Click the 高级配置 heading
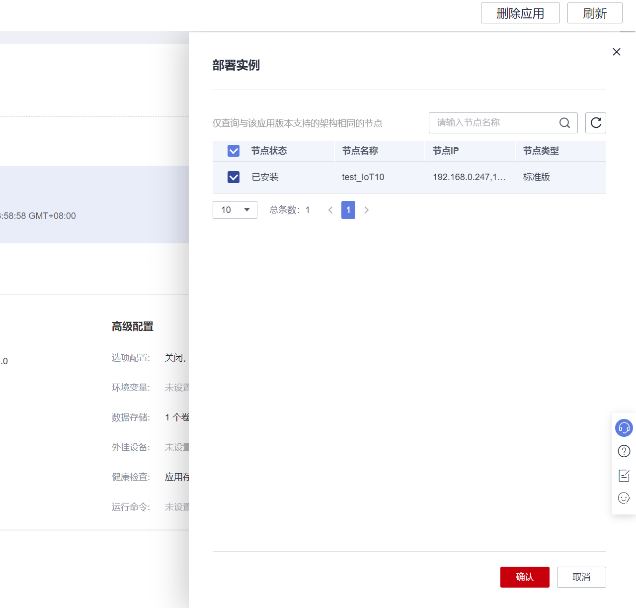Image resolution: width=636 pixels, height=608 pixels. click(x=133, y=326)
